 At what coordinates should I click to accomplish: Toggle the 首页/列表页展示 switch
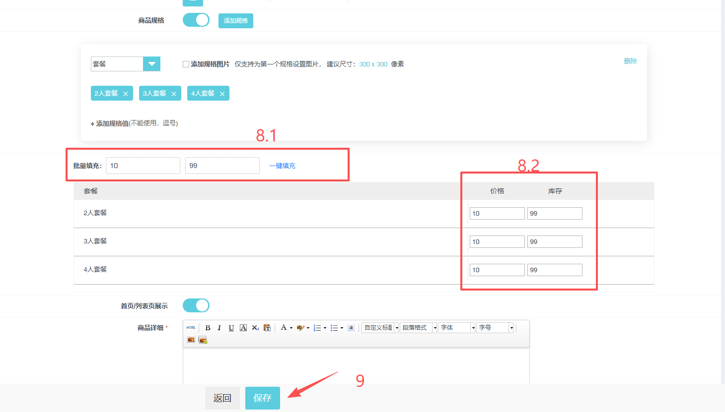click(196, 305)
